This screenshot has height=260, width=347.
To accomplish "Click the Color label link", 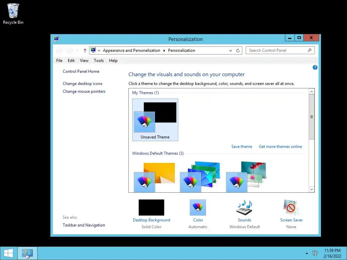I will point(198,220).
